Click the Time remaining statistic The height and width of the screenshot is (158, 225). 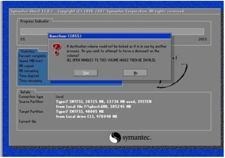pos(31,81)
